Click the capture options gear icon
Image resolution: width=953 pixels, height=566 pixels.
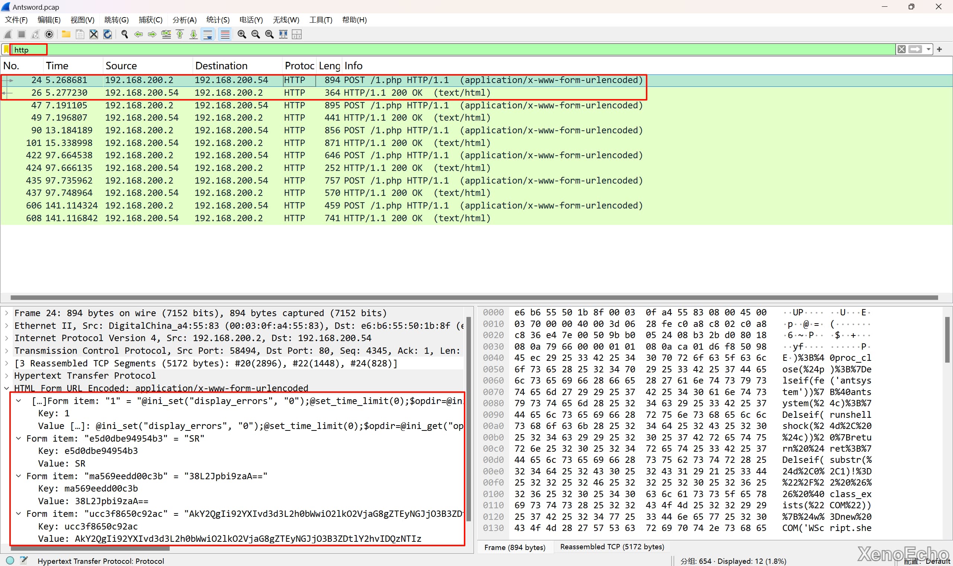point(49,34)
